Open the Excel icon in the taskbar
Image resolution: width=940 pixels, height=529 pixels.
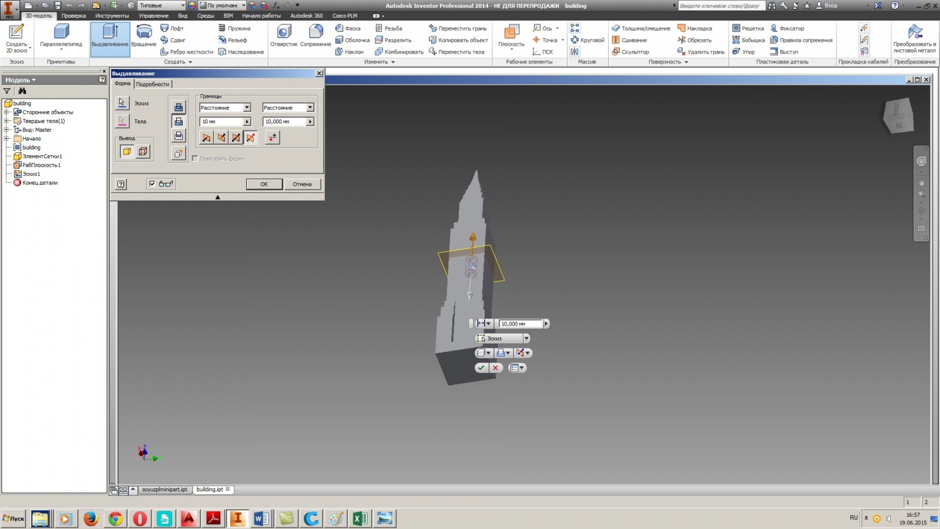click(360, 518)
